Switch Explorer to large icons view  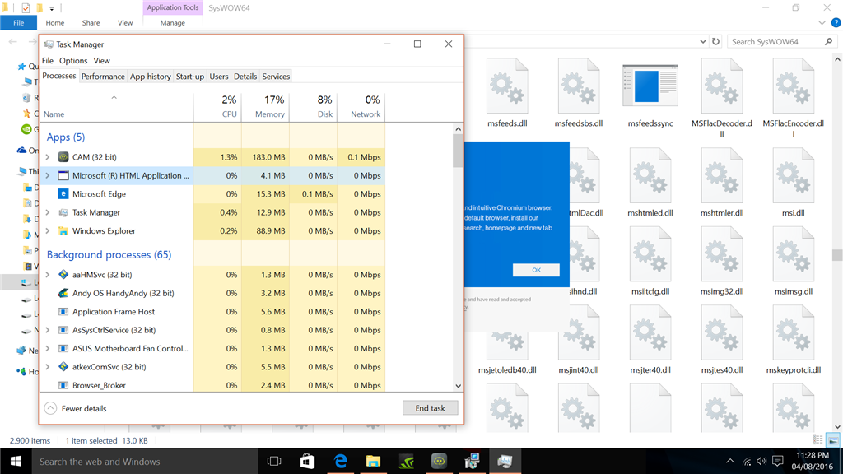pyautogui.click(x=833, y=440)
